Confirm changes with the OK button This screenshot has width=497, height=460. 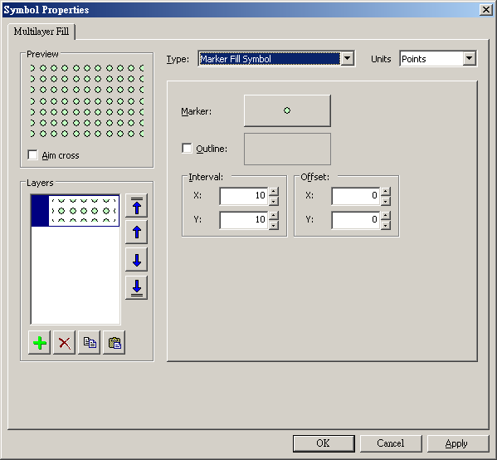(x=324, y=443)
